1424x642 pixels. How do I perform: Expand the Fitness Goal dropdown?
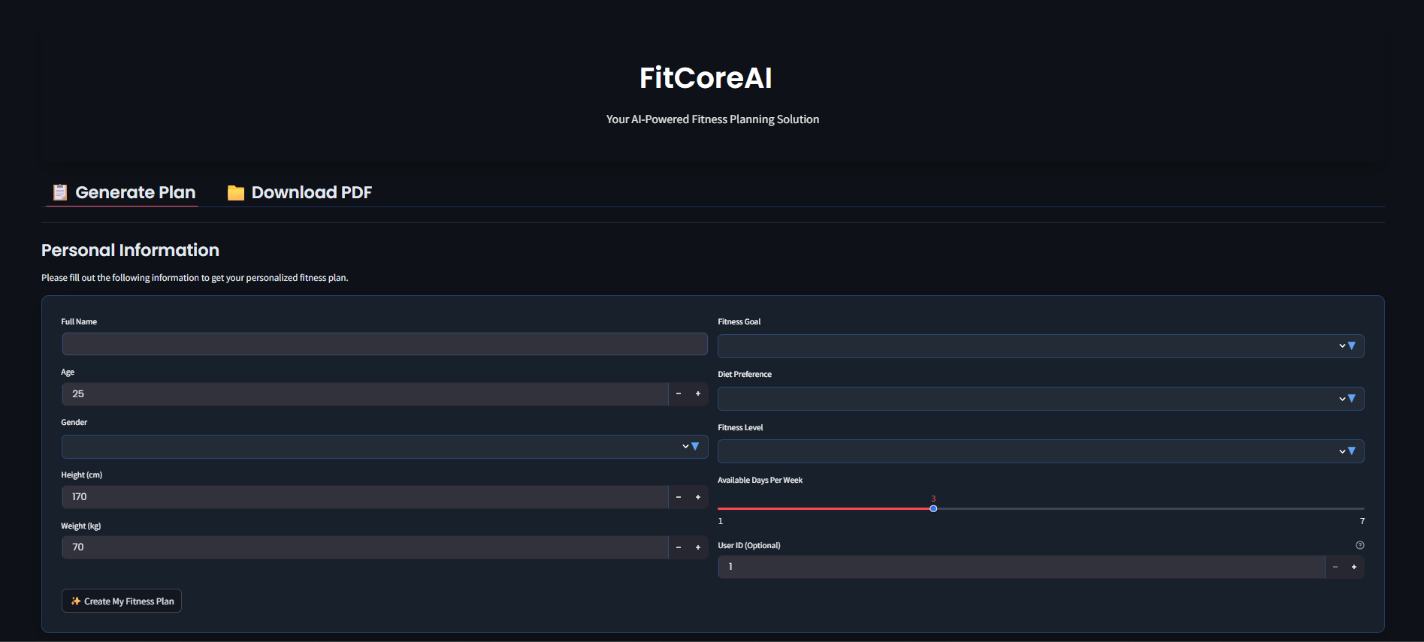pos(1041,346)
